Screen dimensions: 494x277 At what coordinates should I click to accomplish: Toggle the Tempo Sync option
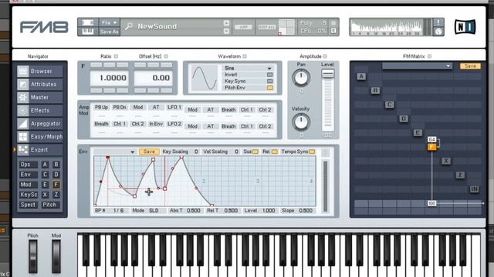[312, 152]
